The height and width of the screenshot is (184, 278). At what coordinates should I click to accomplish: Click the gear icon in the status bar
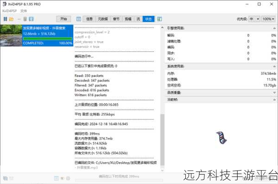pyautogui.click(x=68, y=178)
